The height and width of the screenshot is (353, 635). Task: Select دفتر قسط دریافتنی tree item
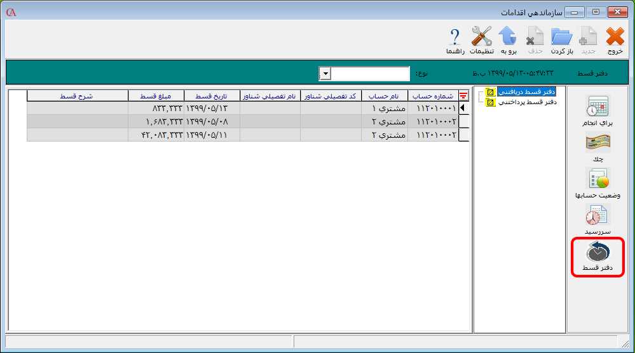pos(526,92)
